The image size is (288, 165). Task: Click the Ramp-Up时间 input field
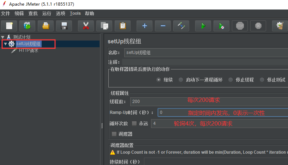click(223, 112)
